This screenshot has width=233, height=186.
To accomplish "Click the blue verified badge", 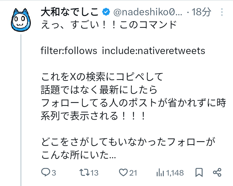I will (106, 13).
